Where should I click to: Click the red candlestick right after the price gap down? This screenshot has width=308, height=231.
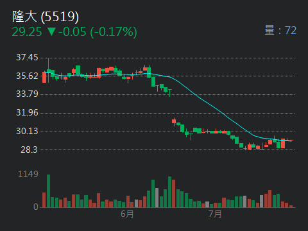(x=174, y=121)
